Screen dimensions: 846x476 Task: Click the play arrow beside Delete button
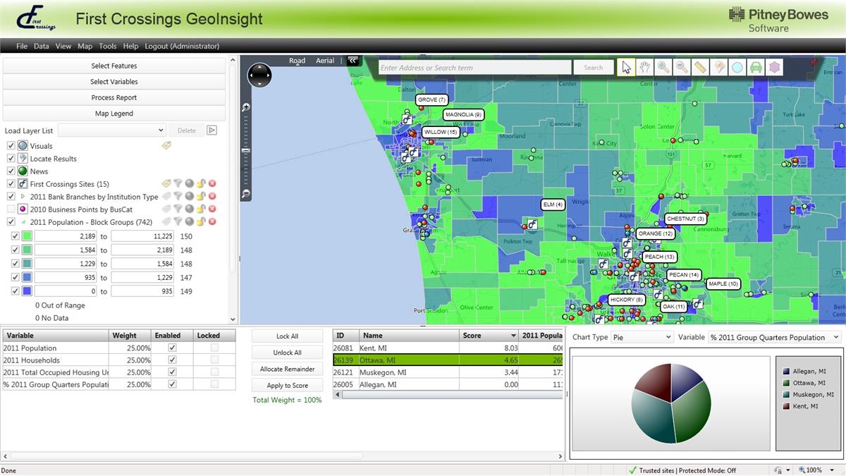click(211, 130)
